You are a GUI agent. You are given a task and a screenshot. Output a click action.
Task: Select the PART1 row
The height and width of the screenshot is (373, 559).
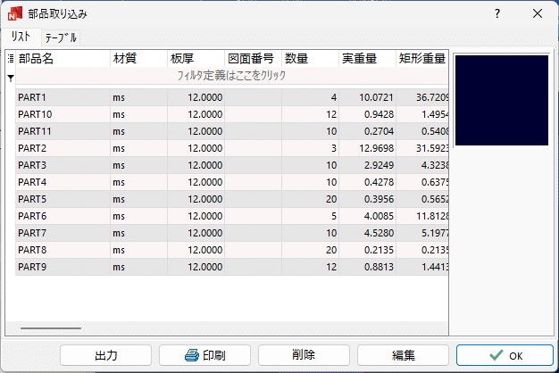[x=232, y=97]
